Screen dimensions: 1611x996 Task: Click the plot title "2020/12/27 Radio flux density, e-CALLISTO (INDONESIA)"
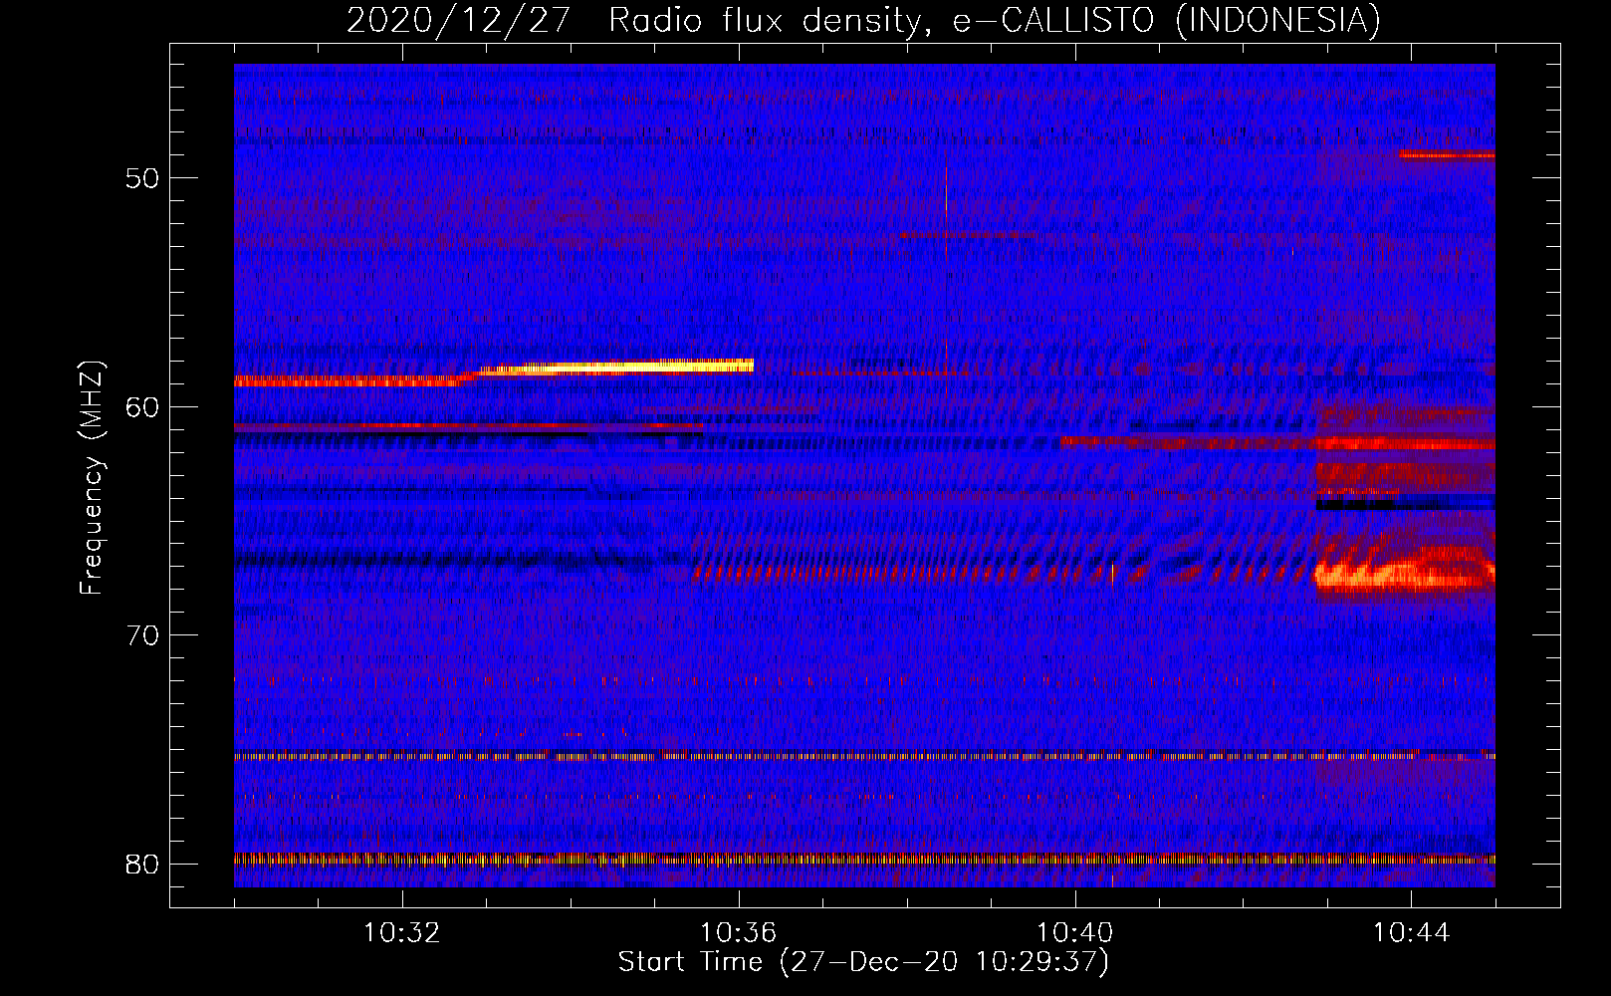[x=863, y=20]
